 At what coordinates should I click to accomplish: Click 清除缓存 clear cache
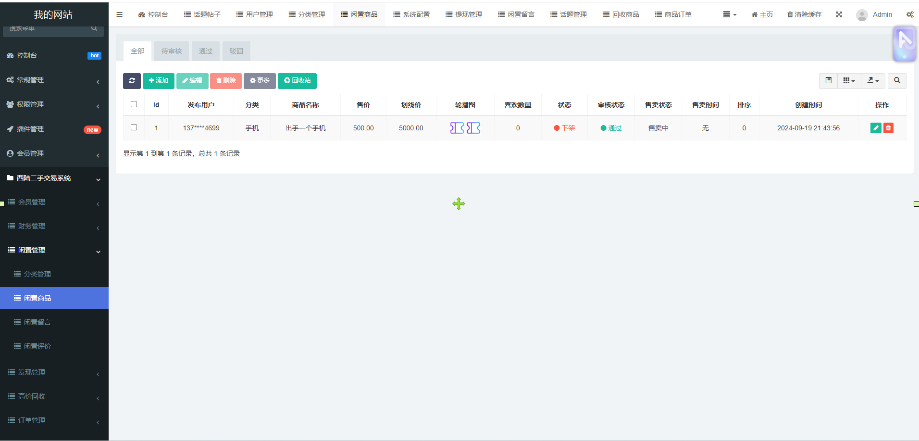pyautogui.click(x=804, y=14)
